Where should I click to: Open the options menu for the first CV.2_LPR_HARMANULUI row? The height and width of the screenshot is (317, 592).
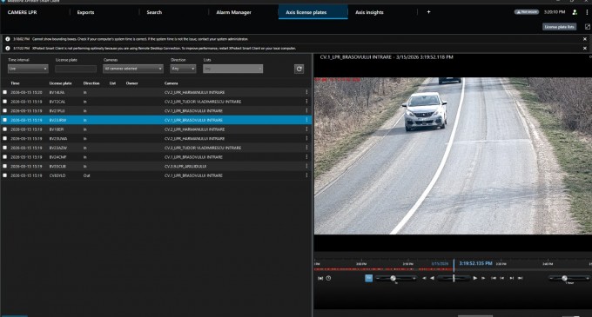click(x=306, y=92)
